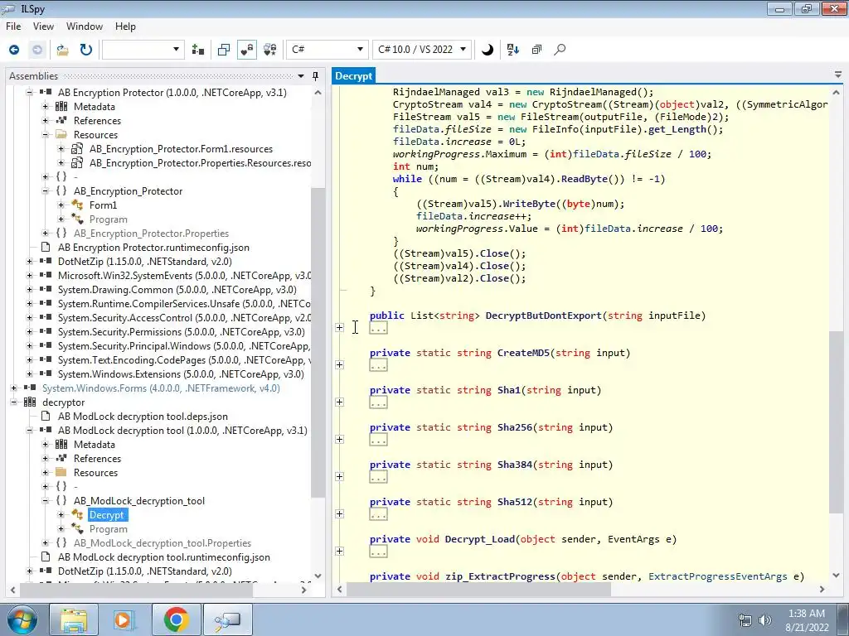Open Windows Explorer from the taskbar

(x=74, y=619)
